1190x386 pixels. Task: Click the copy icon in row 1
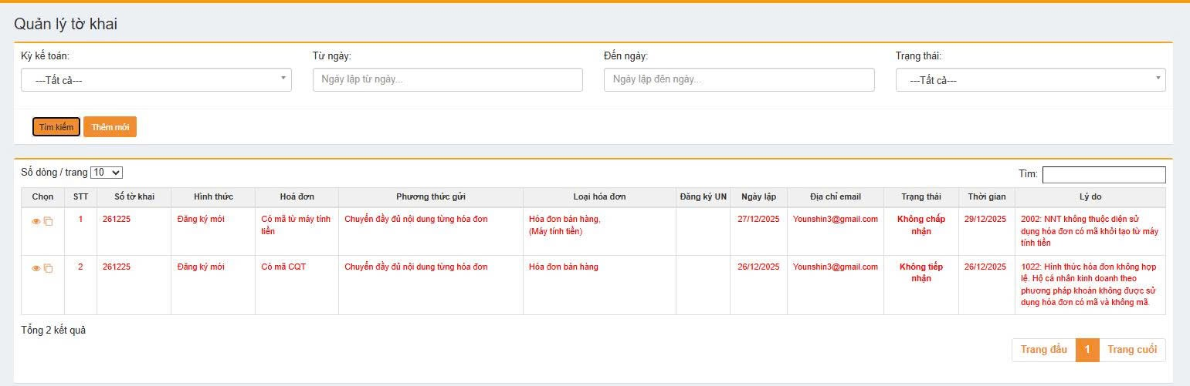(48, 222)
